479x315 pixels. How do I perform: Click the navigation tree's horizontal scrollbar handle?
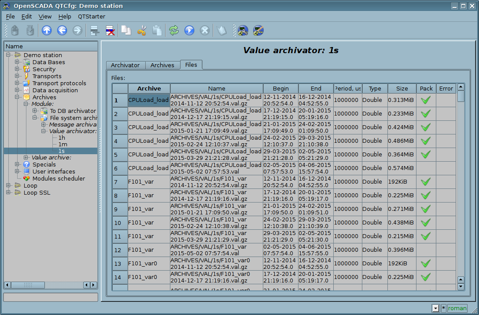28,285
